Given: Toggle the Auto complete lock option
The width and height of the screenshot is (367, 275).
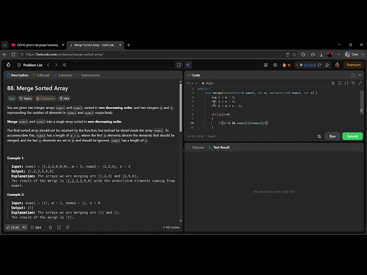Looking at the screenshot, I should tap(208, 83).
